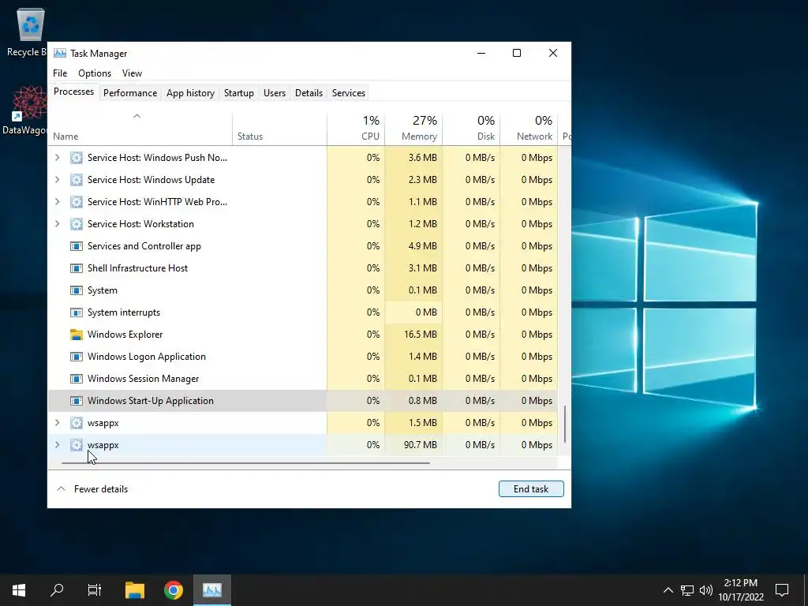This screenshot has height=606, width=808.
Task: Sort by the Memory column header
Action: point(413,129)
